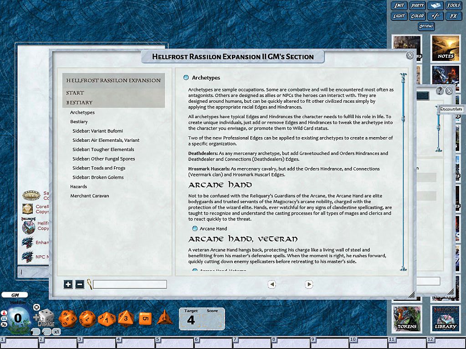
Task: Toggle the blue modifier icon beside zero
Action: 4,319
